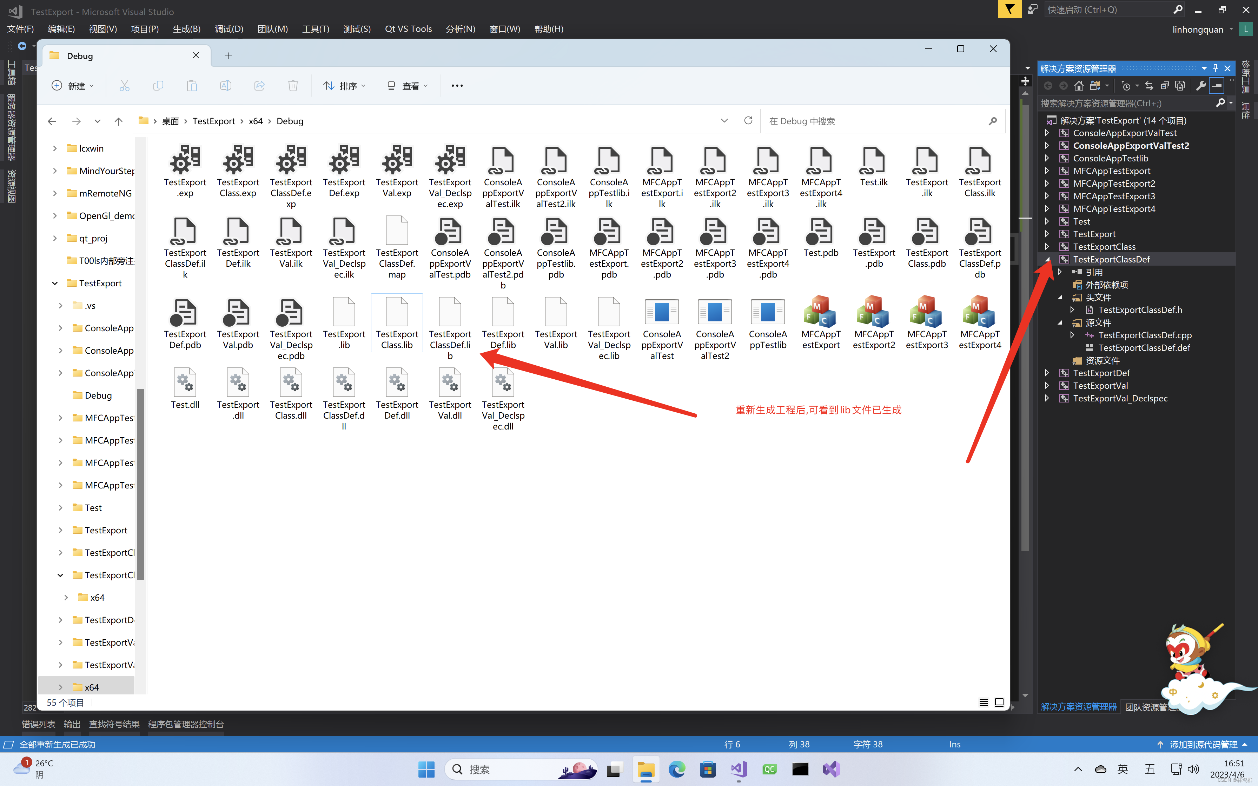This screenshot has height=786, width=1258.
Task: Collapse TestExport folder in navigation pane
Action: (55, 283)
